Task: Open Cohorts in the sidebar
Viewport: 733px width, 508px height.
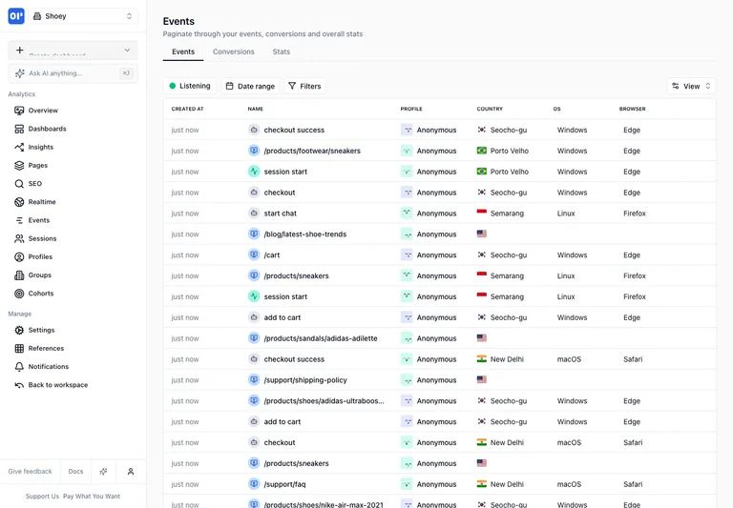Action: point(41,294)
